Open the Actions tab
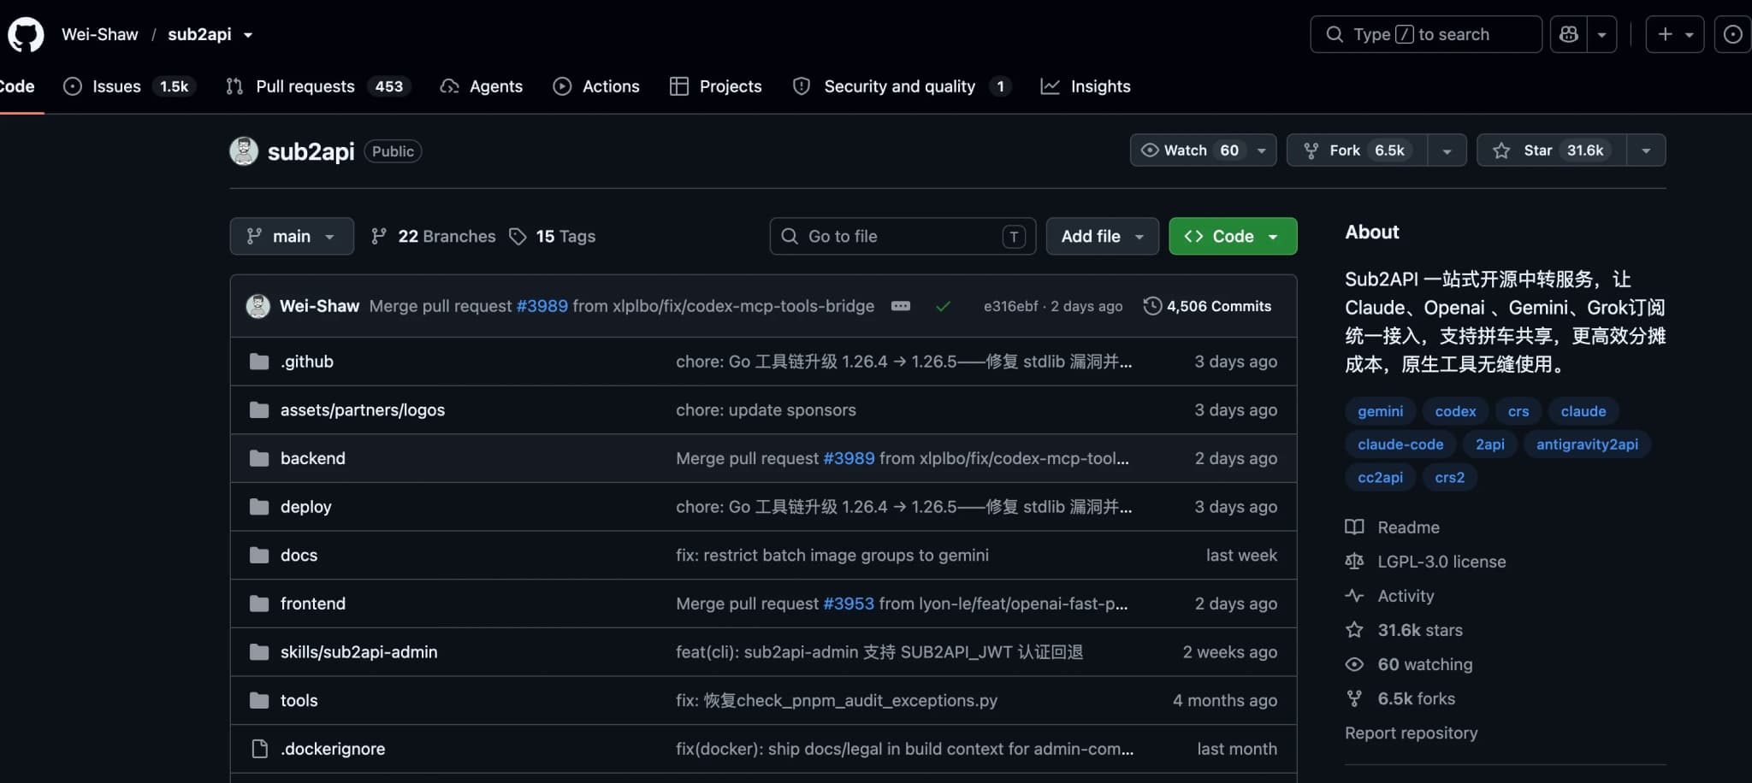 (x=596, y=86)
